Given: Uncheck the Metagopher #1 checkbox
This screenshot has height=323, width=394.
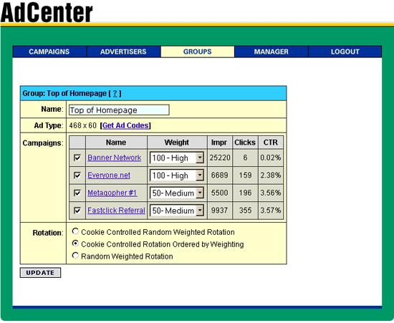Looking at the screenshot, I should pyautogui.click(x=77, y=193).
